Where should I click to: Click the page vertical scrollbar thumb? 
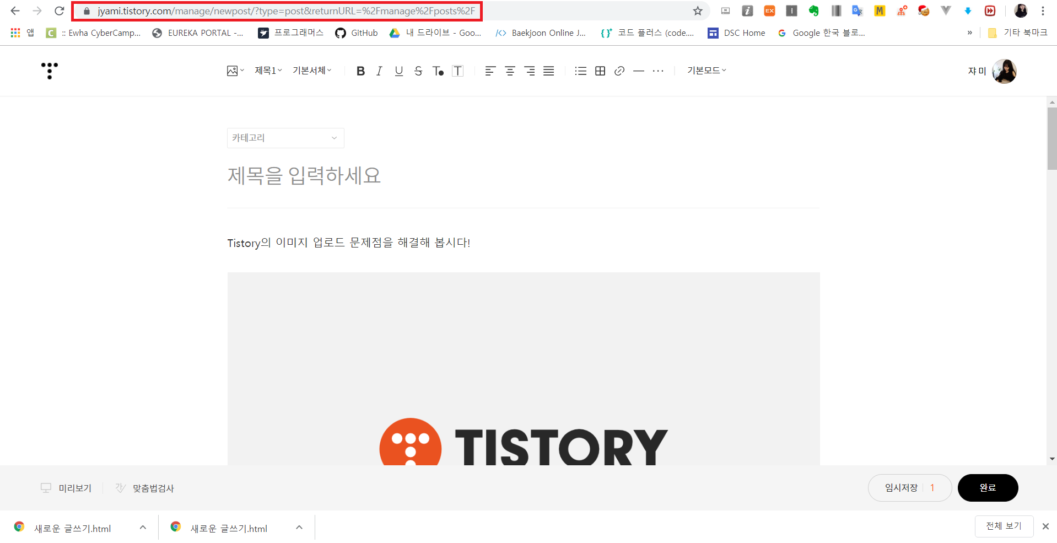click(1052, 138)
